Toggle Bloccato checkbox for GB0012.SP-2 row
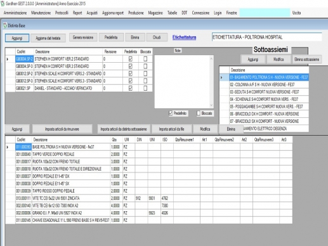Image resolution: width=328 pixels, height=246 pixels. point(145,74)
